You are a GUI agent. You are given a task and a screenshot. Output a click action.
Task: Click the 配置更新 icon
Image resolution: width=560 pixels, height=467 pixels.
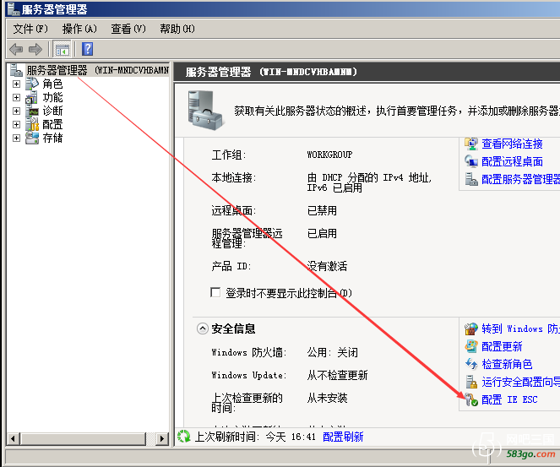click(x=471, y=346)
